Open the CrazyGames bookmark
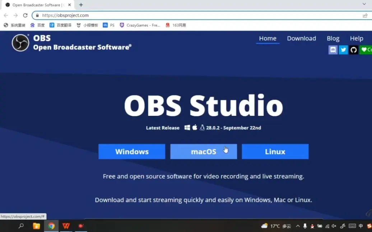Screen dimensions: 372x232 (x=140, y=25)
